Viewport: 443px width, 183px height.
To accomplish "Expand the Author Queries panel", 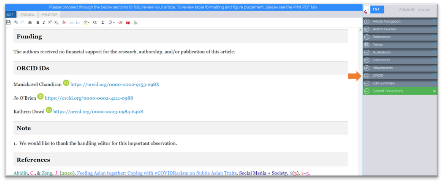I will pos(400,29).
